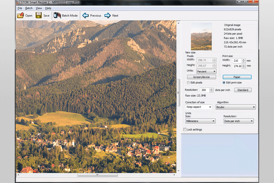Click the stepper arrows beside print Height
Image resolution: width=274 pixels, height=183 pixels.
243,66
